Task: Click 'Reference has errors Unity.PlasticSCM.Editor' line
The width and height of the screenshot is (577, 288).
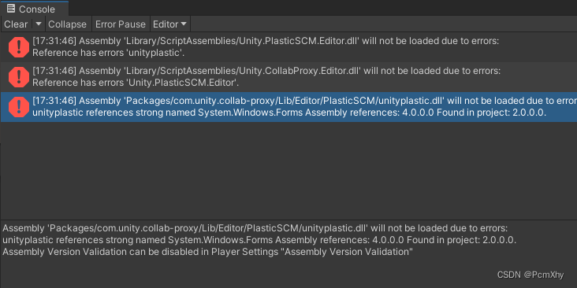Action: pyautogui.click(x=136, y=83)
